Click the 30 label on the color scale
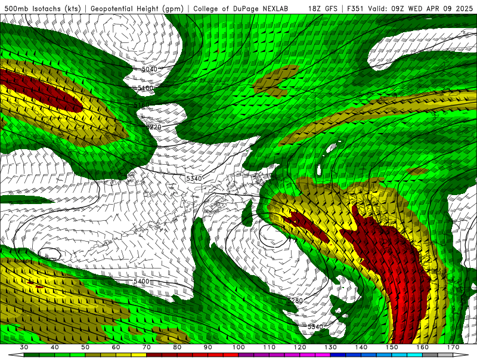This screenshot has height=358, width=477. (x=24, y=347)
